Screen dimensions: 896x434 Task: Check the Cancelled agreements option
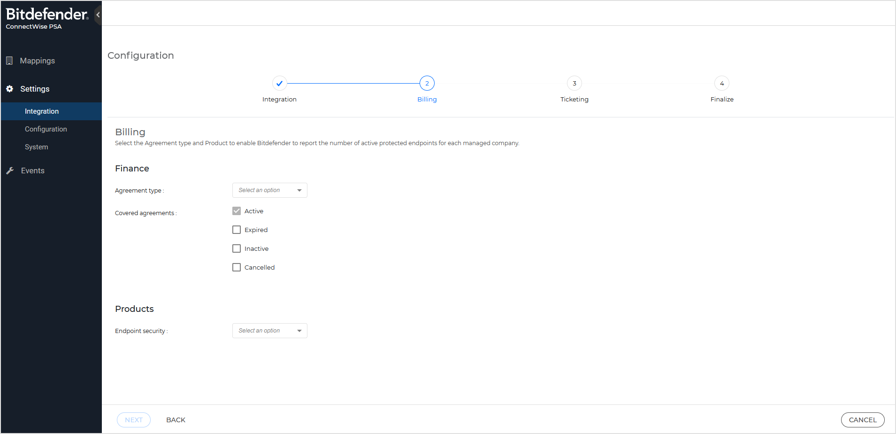(236, 267)
